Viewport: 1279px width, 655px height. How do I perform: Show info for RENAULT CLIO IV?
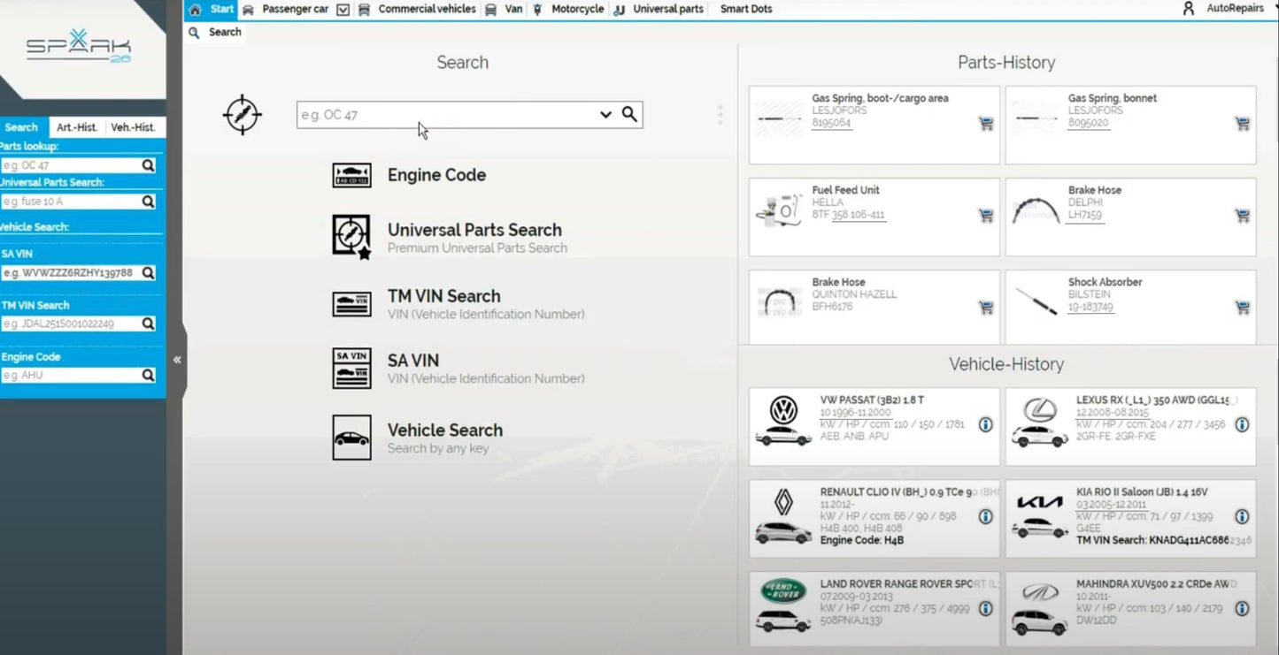point(985,517)
